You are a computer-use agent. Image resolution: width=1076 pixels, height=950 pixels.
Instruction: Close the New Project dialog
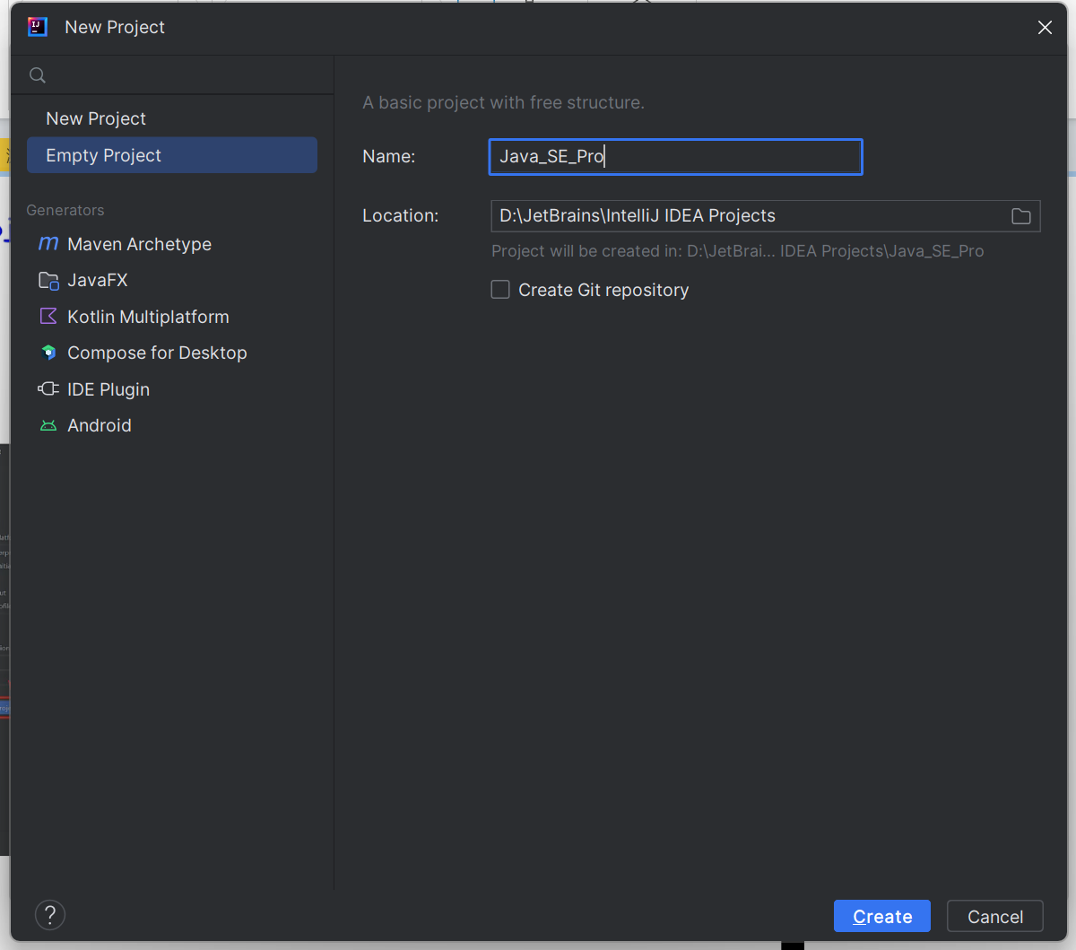click(x=1045, y=28)
